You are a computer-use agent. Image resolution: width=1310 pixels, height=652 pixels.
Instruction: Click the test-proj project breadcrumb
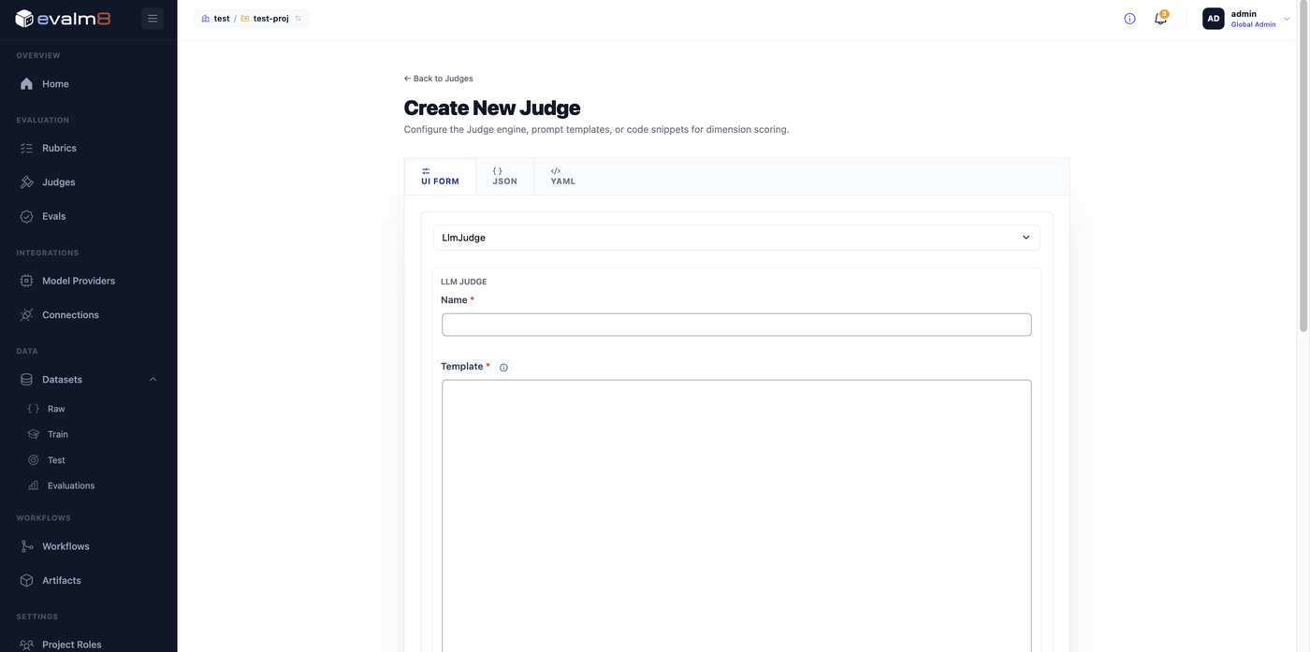265,19
